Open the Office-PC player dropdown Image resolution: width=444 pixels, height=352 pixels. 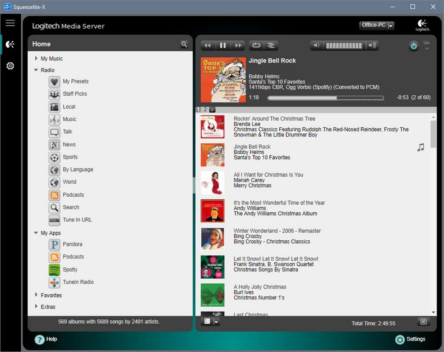click(x=376, y=26)
